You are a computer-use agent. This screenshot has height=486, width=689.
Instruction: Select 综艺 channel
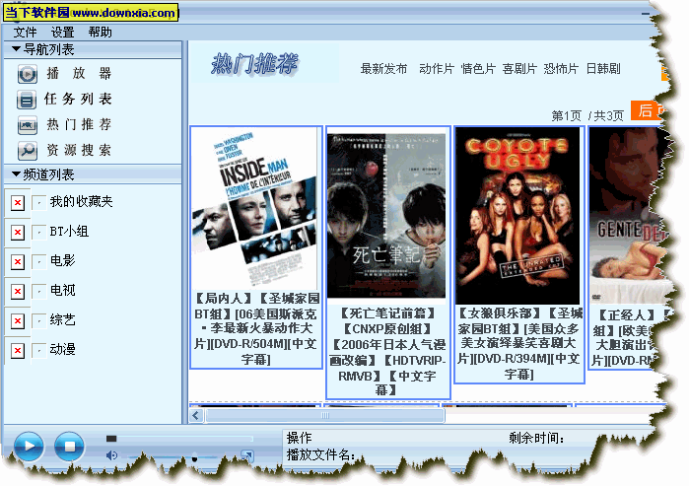[62, 319]
